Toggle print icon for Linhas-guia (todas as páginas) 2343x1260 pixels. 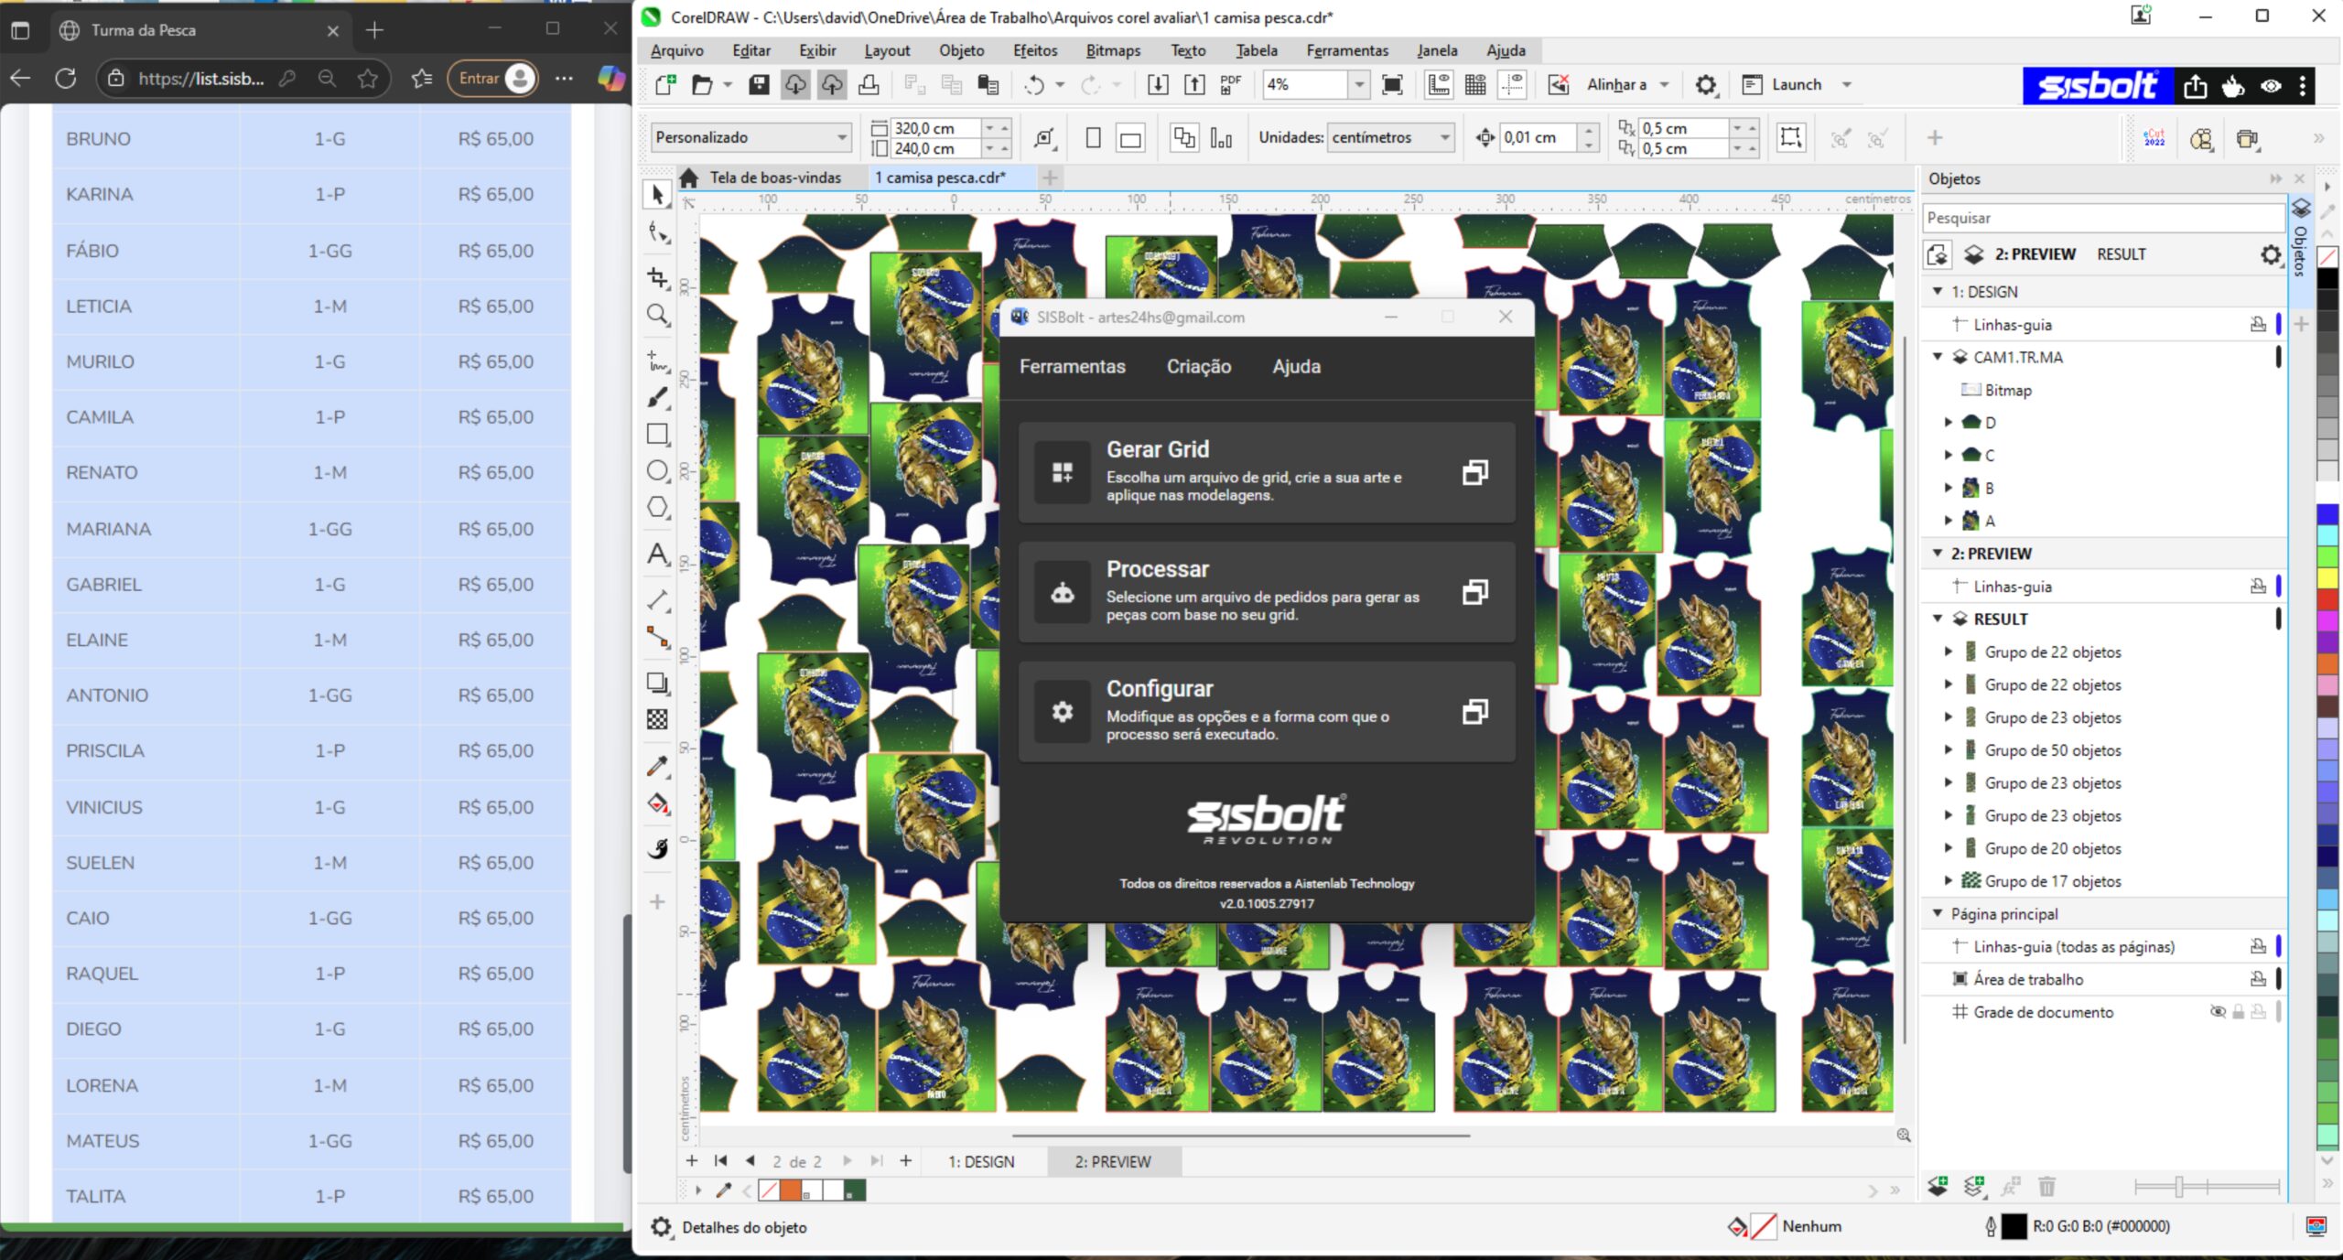[x=2258, y=946]
